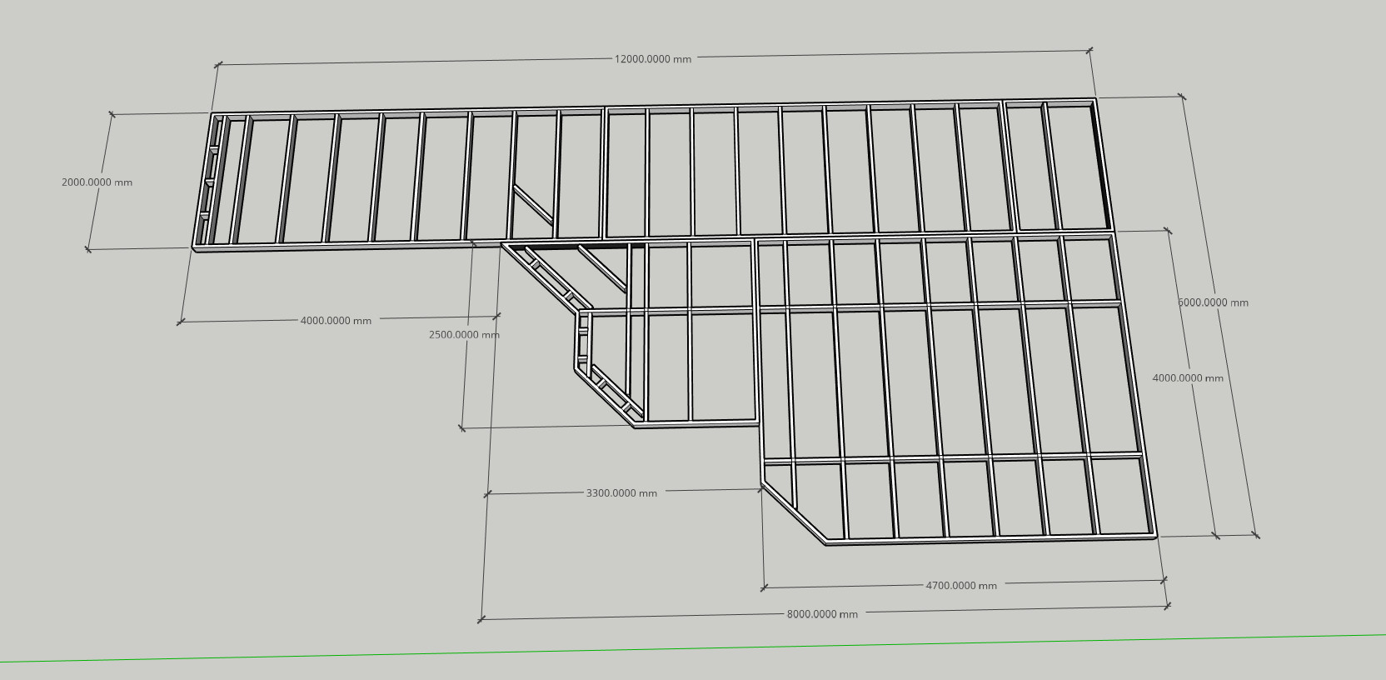
Task: Click the 6000.0000 mm dimension label
Action: (1213, 302)
